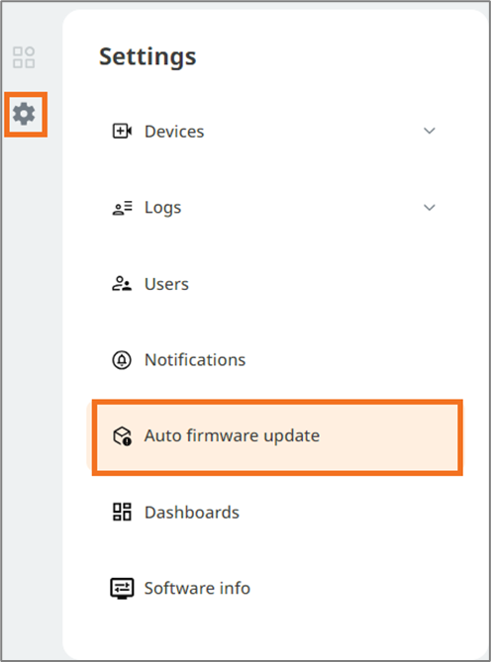Open the Logs menu label
Image resolution: width=491 pixels, height=662 pixels.
point(162,208)
